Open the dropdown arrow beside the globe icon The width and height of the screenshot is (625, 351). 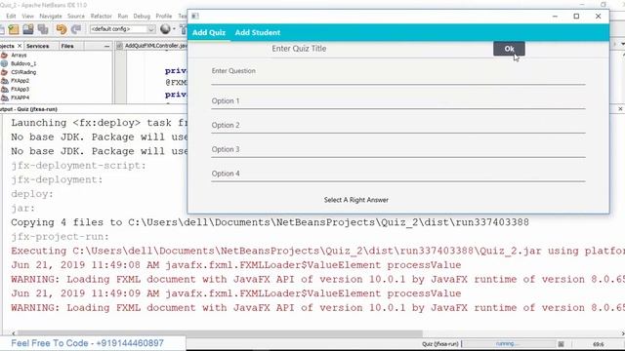coord(174,29)
